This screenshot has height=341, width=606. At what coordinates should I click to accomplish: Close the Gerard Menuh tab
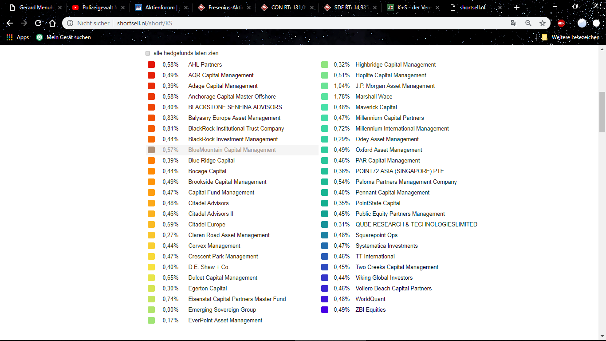60,8
